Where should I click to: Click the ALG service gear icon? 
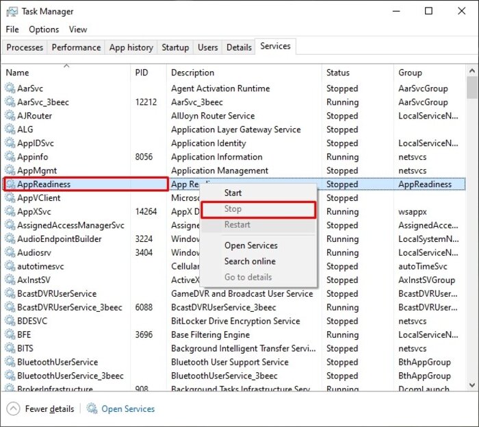pos(10,130)
